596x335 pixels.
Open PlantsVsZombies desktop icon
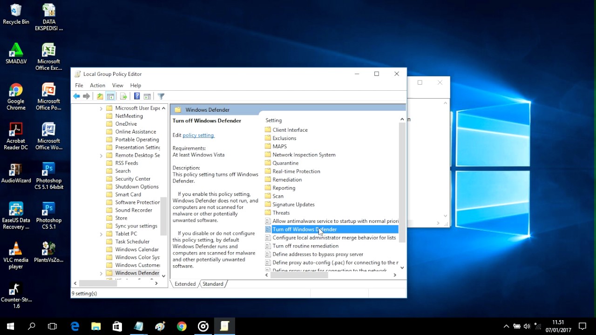(49, 252)
